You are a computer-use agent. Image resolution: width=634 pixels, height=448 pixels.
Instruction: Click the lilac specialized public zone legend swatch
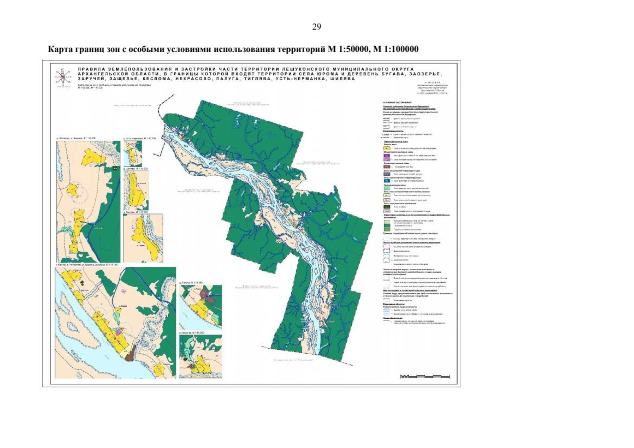point(387,160)
